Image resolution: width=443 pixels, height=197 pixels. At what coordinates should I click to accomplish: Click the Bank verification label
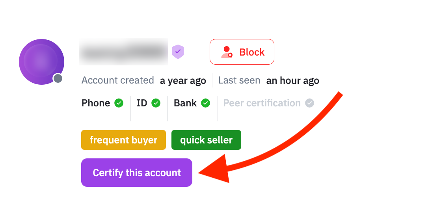point(185,103)
